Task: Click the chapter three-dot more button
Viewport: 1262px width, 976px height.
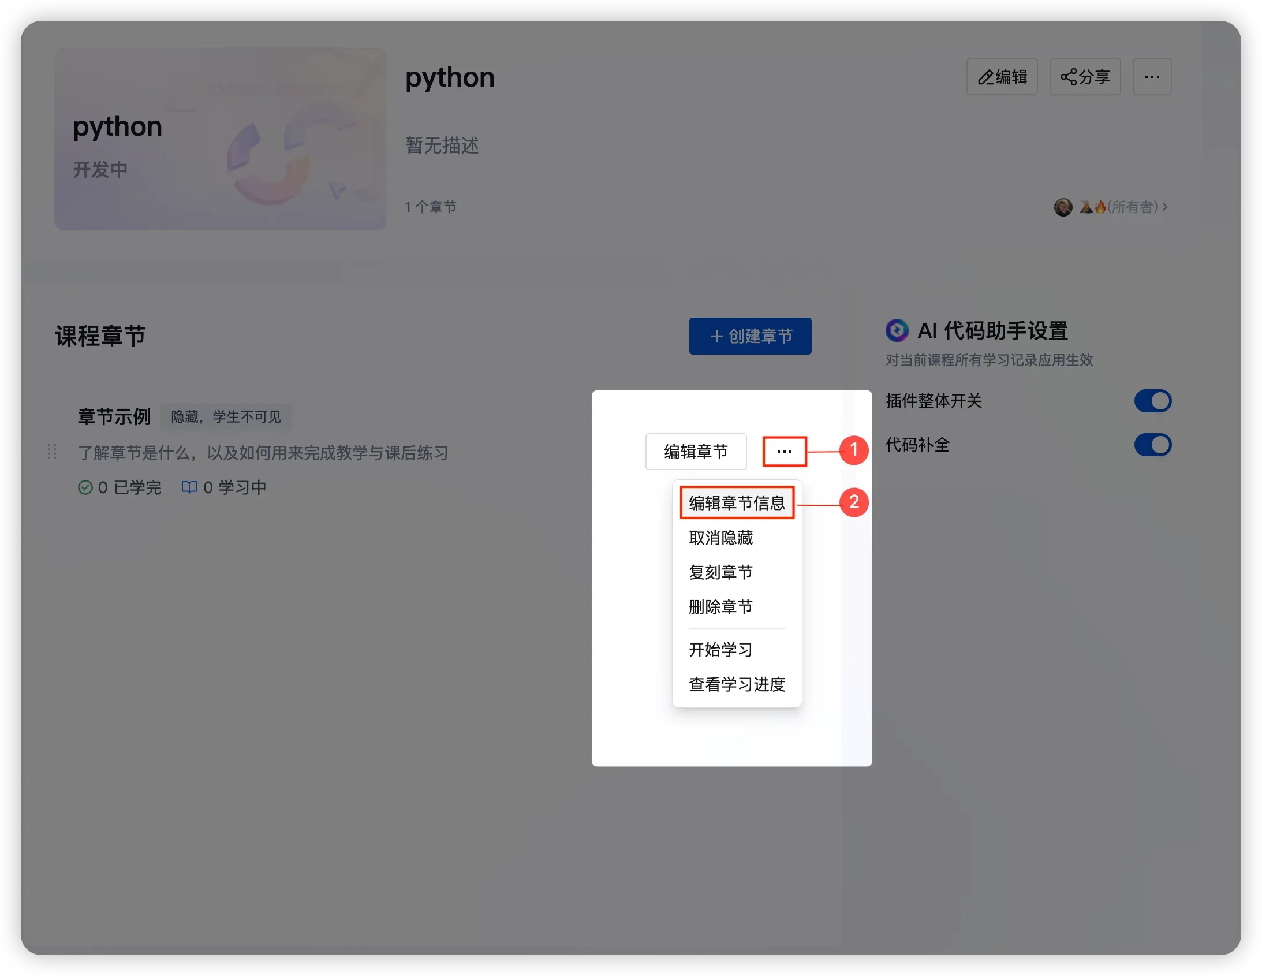Action: point(784,452)
